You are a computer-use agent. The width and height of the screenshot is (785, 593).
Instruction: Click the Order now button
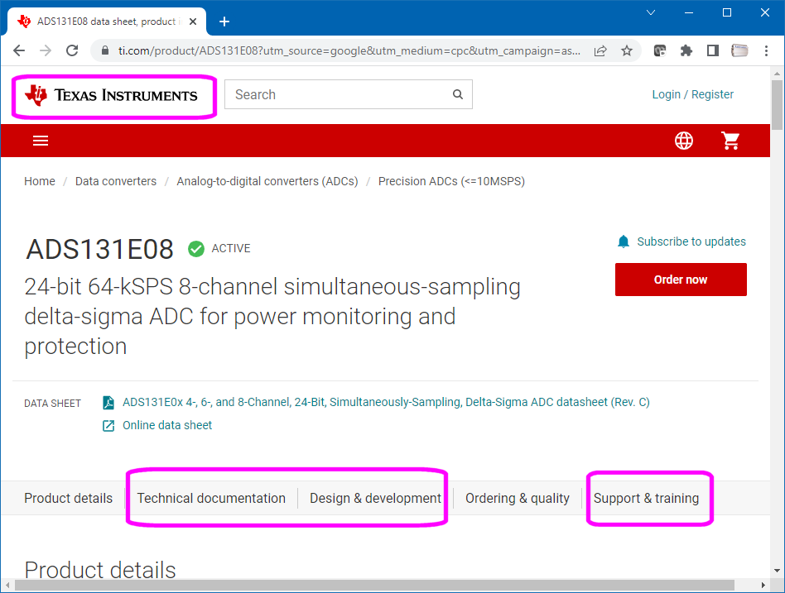681,280
